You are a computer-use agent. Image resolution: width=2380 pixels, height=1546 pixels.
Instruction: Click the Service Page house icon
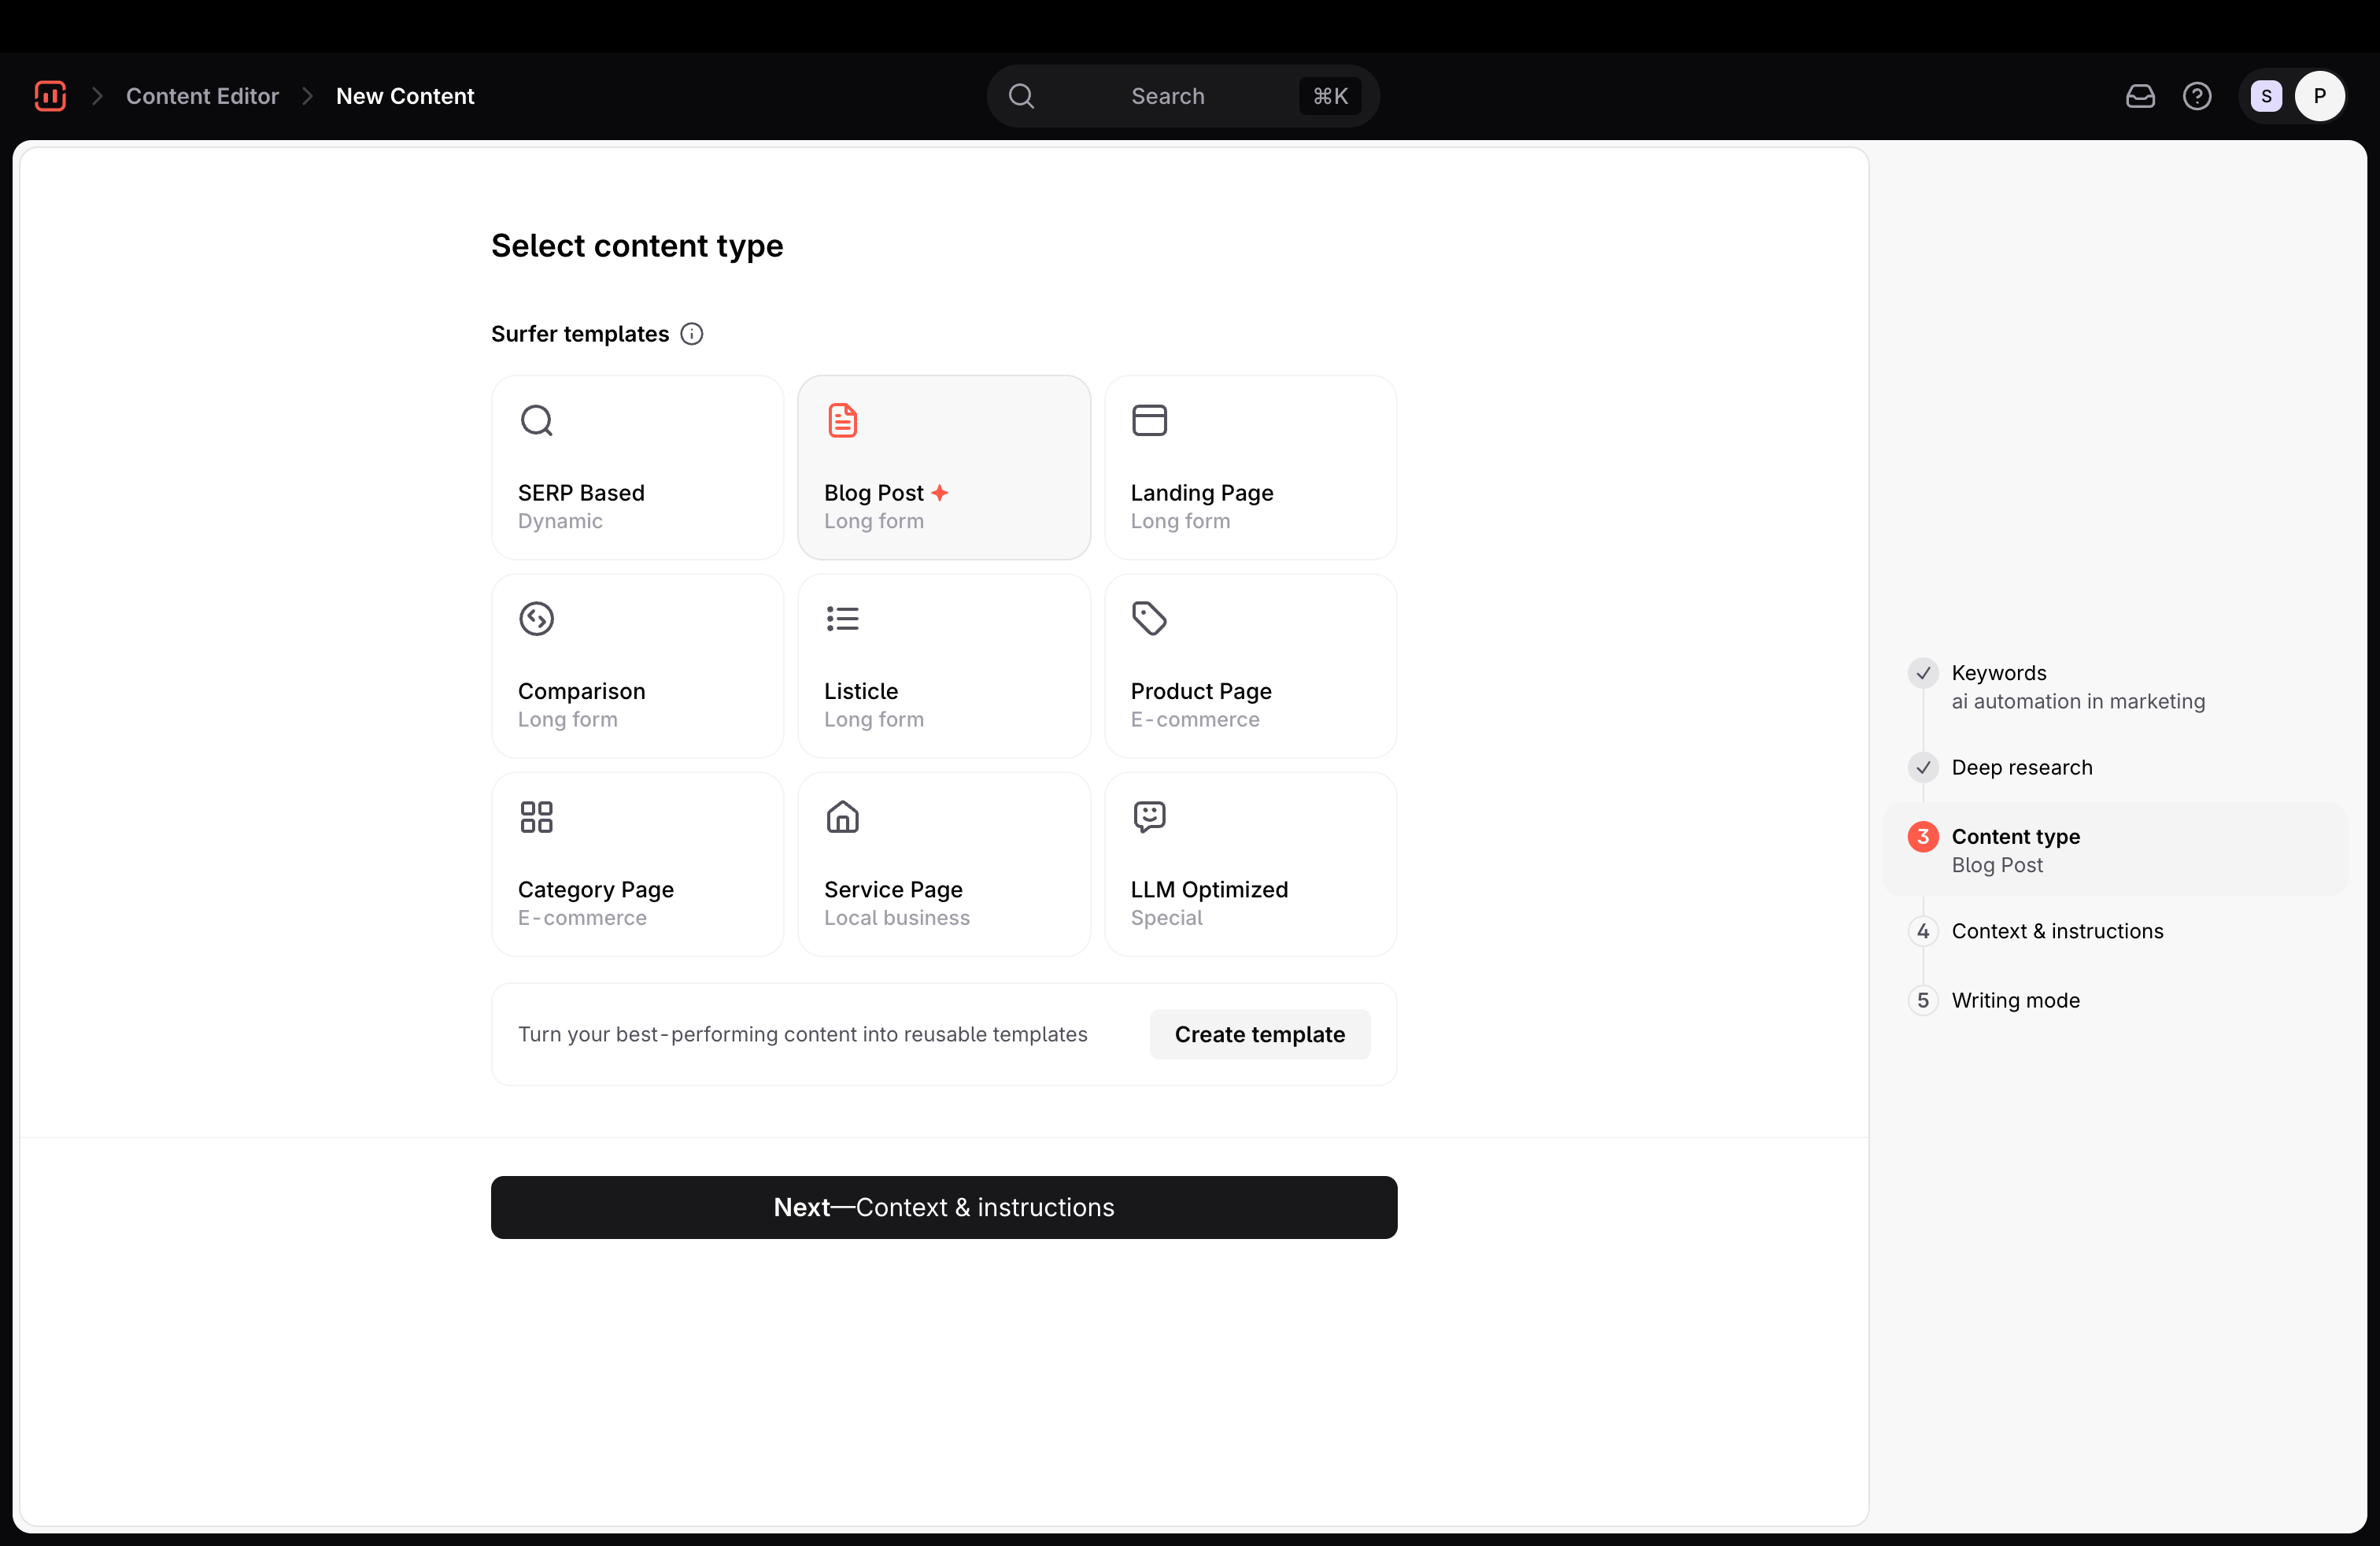843,817
